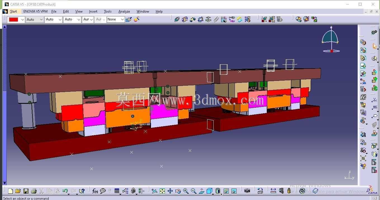380x200 pixels.
Task: Select the Measure Item tool
Action: pos(281,191)
